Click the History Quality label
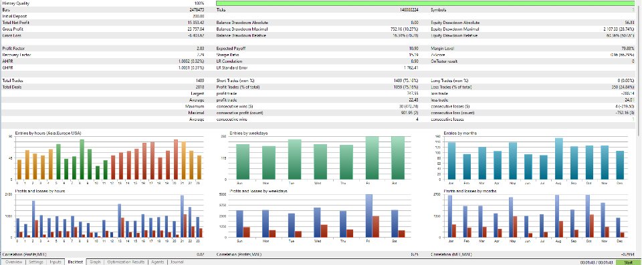 click(15, 3)
